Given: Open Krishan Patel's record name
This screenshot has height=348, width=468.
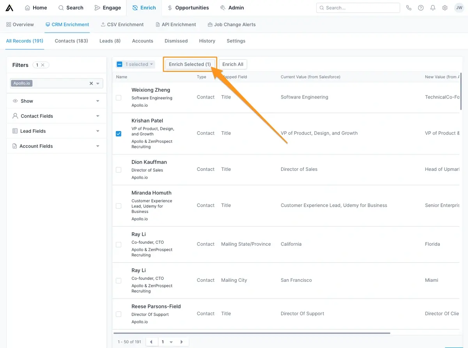Looking at the screenshot, I should tap(147, 121).
